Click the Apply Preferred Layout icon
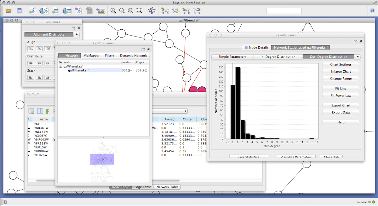Viewport: 378px width, 206px height. click(152, 11)
